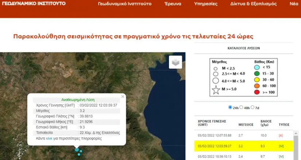Expand the Νέα navigation menu
This screenshot has width=301, height=160.
coord(293,4)
